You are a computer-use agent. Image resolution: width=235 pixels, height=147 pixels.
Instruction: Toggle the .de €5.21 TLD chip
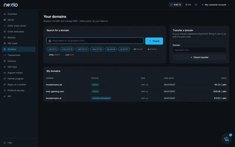pos(53,49)
